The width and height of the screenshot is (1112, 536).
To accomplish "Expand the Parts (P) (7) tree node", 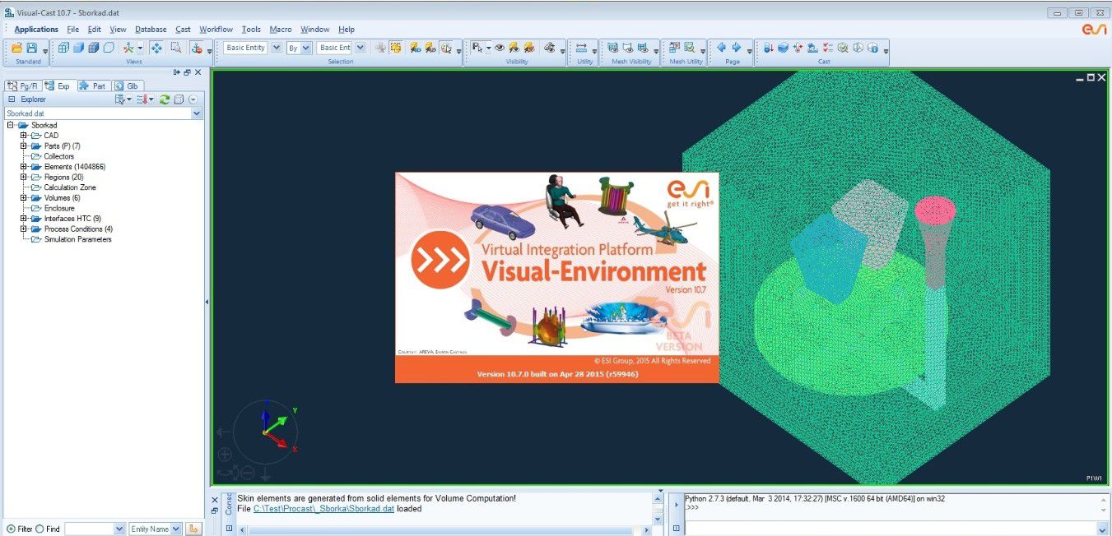I will (24, 146).
